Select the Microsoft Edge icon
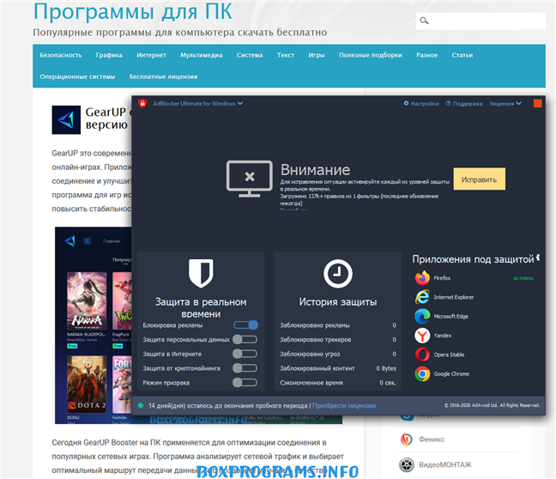This screenshot has height=479, width=556. (x=422, y=316)
